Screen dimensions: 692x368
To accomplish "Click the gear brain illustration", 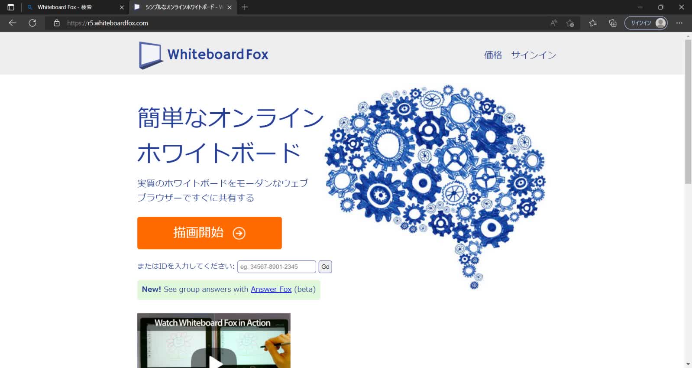I will pos(435,186).
